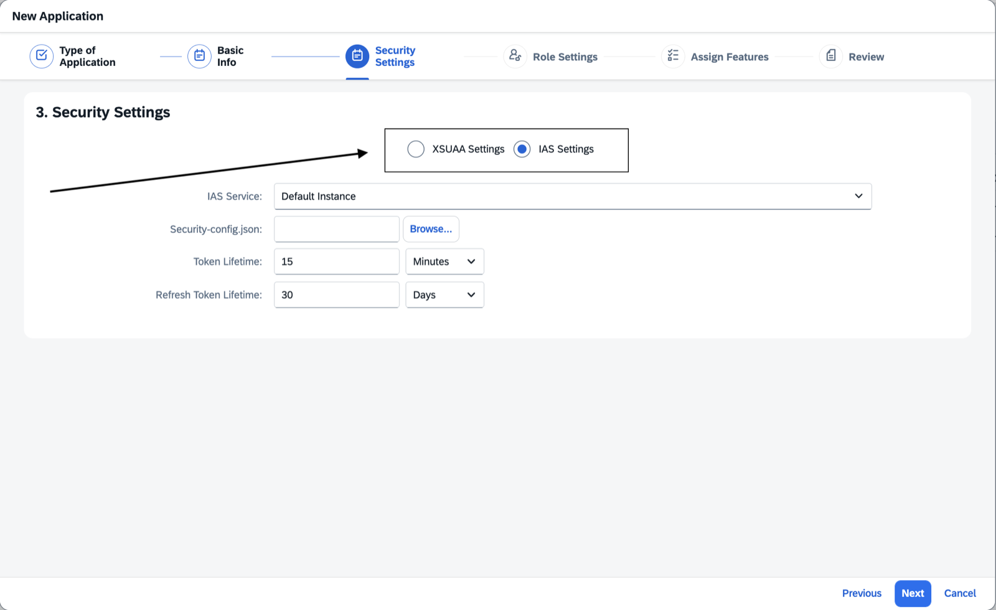Select the XSUAA Settings radio button
Image resolution: width=996 pixels, height=610 pixels.
click(x=416, y=149)
